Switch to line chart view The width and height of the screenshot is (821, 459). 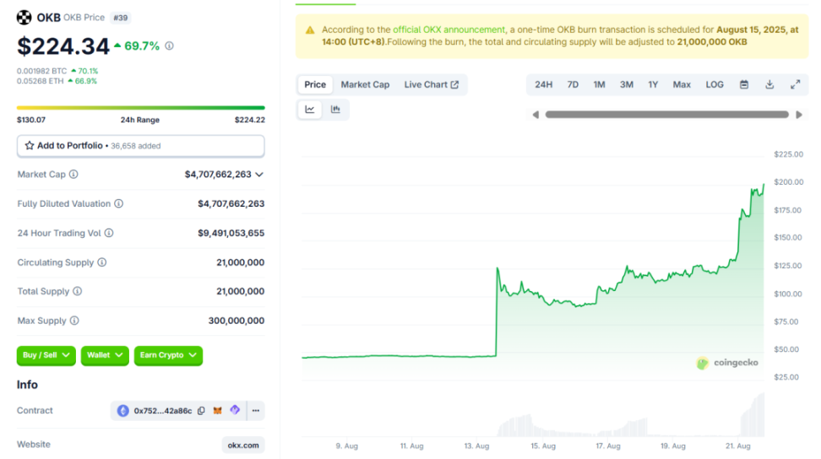point(310,109)
